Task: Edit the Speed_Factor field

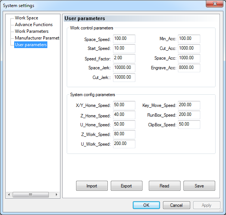Action: tap(124, 59)
